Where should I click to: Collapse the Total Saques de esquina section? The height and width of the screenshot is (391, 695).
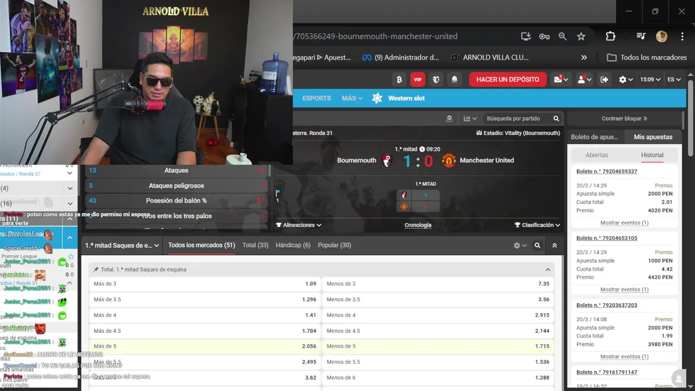coord(548,269)
